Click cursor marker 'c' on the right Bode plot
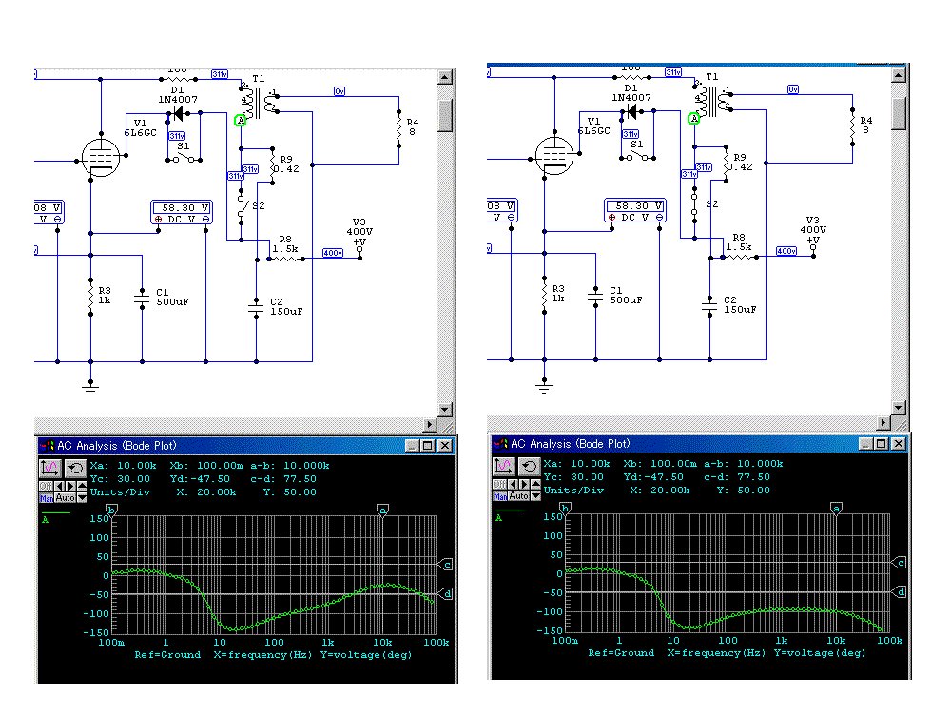This screenshot has height=713, width=951. pyautogui.click(x=900, y=563)
